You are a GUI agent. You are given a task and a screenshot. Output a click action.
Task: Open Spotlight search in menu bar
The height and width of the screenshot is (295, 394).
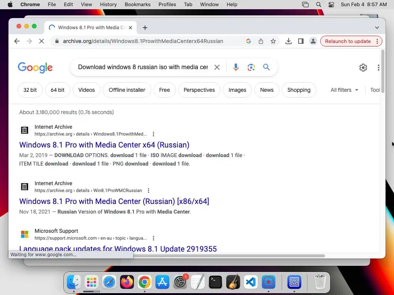(x=318, y=5)
